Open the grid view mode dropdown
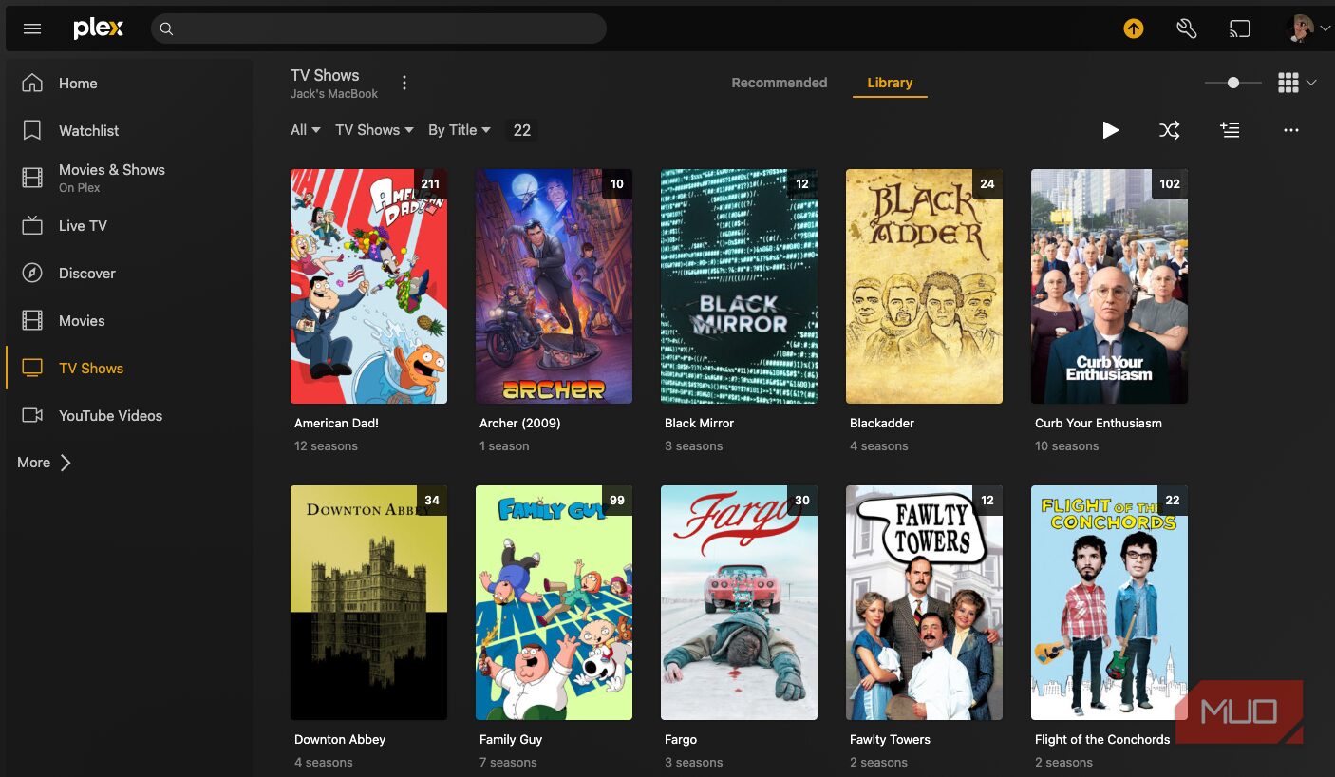Screen dimensions: 1335x777 point(1297,83)
